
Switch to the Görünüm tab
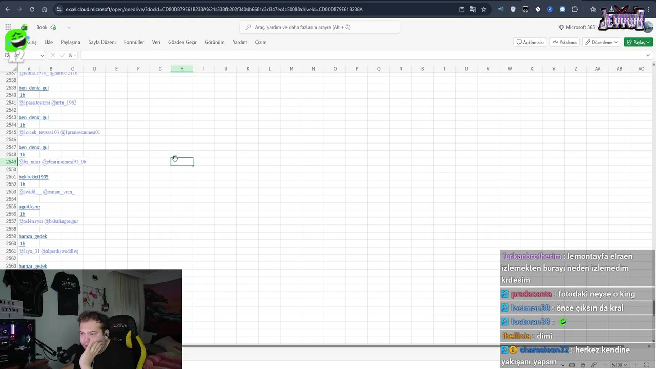tap(215, 42)
